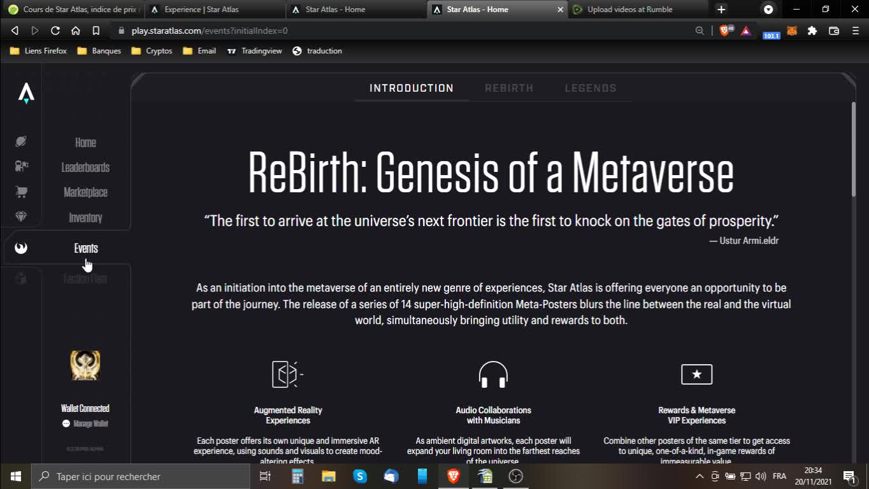Click the dimmed Faction Fleet ship icon
This screenshot has height=489, width=869.
(x=21, y=278)
